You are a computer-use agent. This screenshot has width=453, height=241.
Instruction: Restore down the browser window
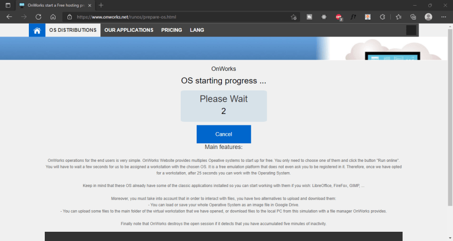(x=430, y=5)
